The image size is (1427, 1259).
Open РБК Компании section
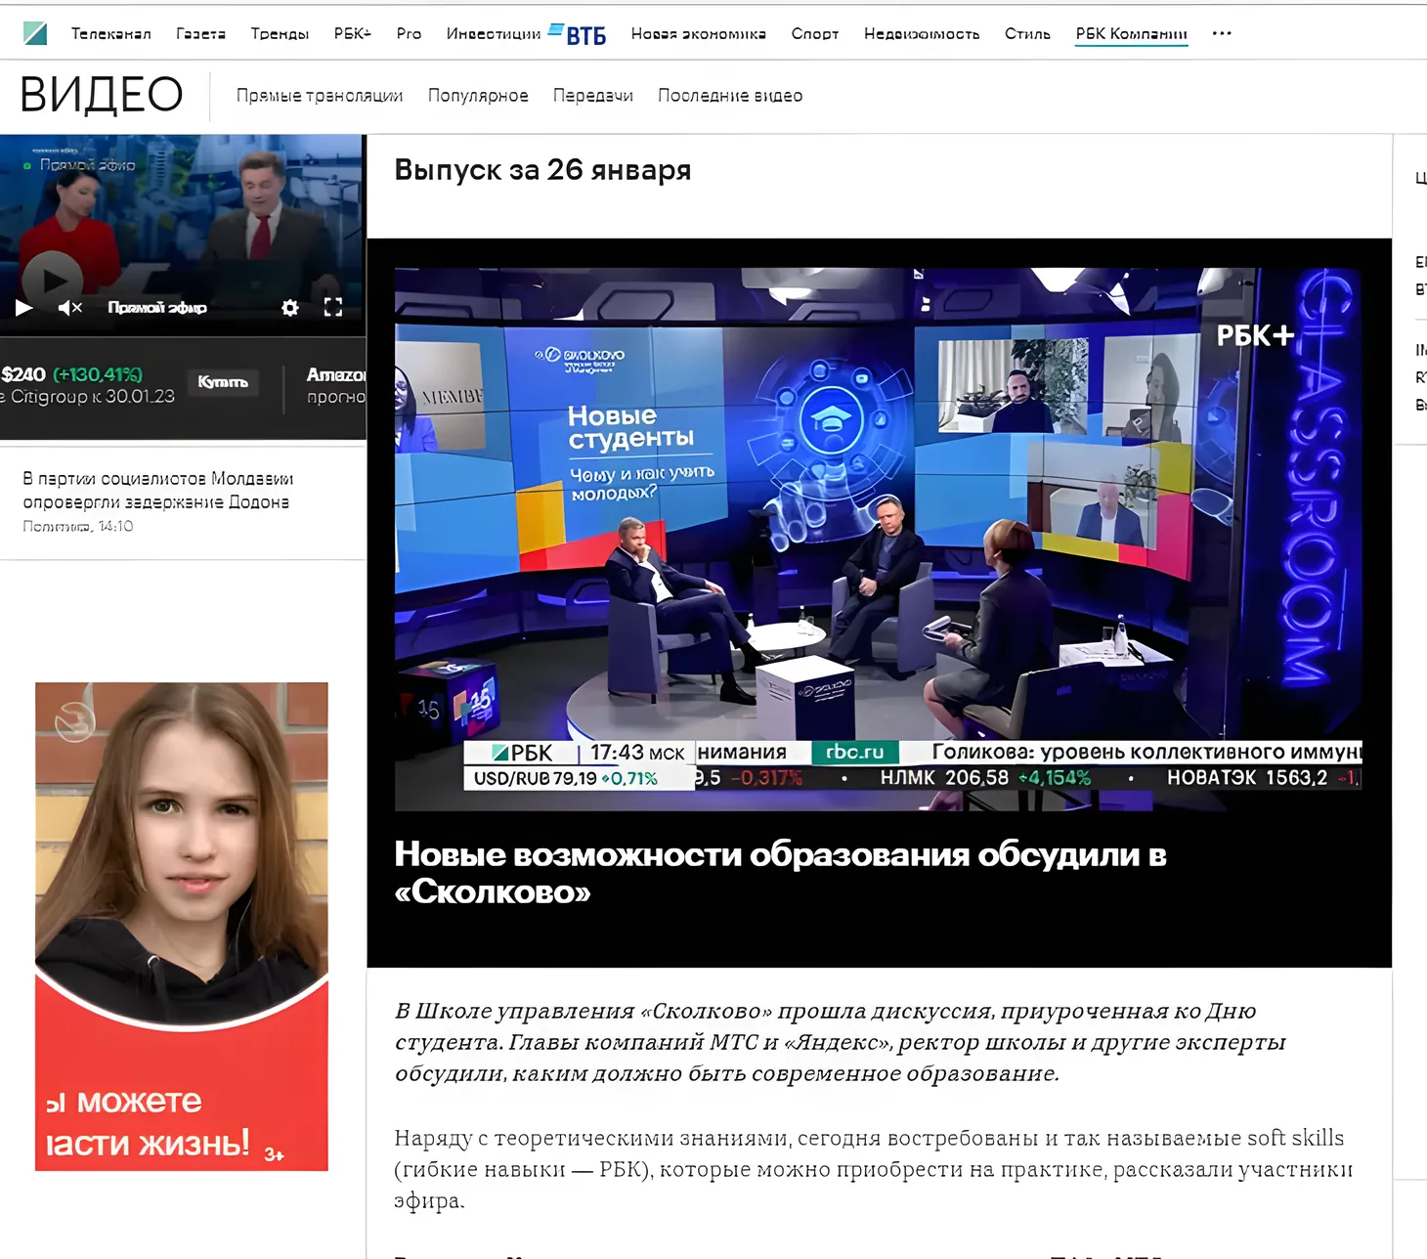1132,34
